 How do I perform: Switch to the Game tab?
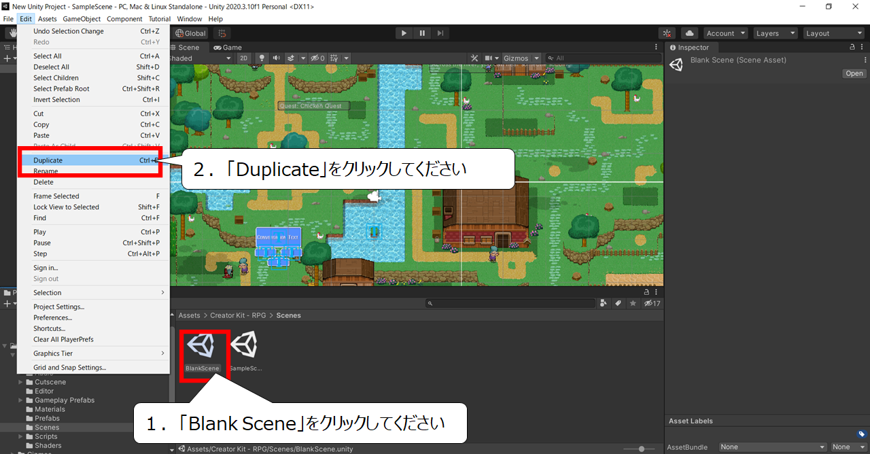click(x=228, y=48)
